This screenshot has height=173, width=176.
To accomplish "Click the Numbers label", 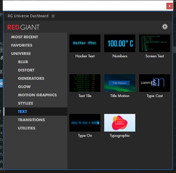I will coord(120,56).
